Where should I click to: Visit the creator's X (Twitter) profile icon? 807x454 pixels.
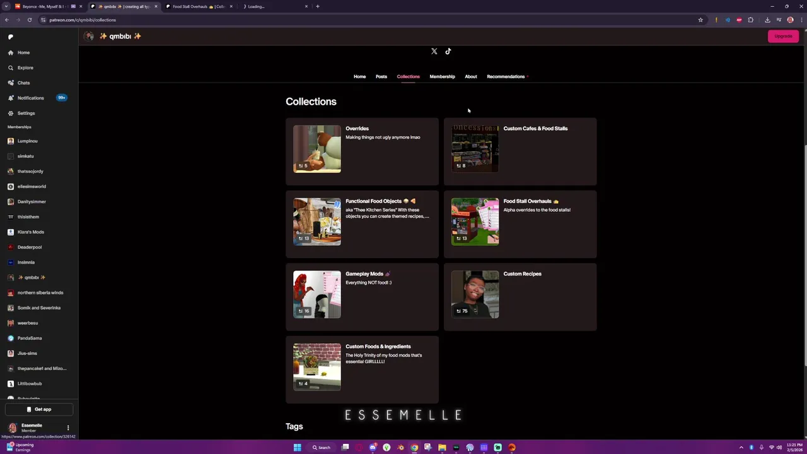434,51
